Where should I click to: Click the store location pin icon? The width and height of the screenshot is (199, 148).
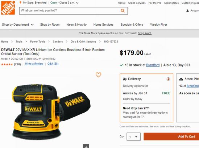point(20,3)
